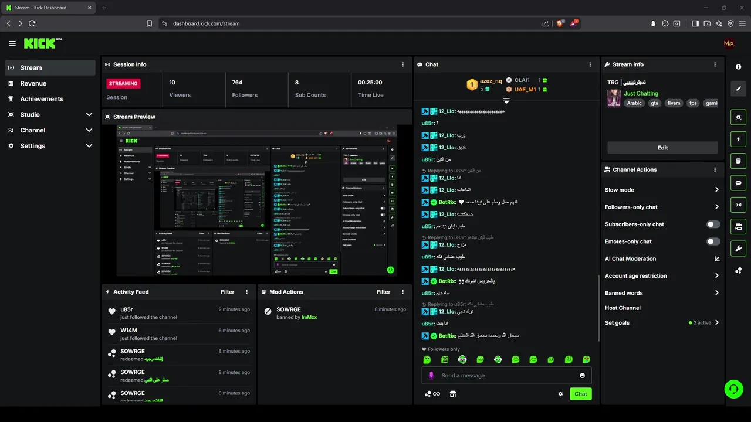Go to Revenue in sidebar
751x422 pixels.
50,83
